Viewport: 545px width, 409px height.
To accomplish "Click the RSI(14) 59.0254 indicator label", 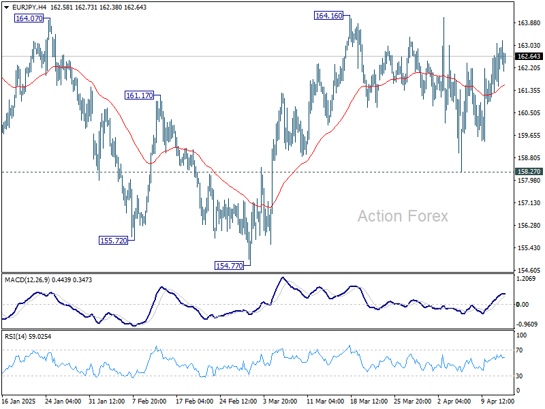I will point(28,337).
